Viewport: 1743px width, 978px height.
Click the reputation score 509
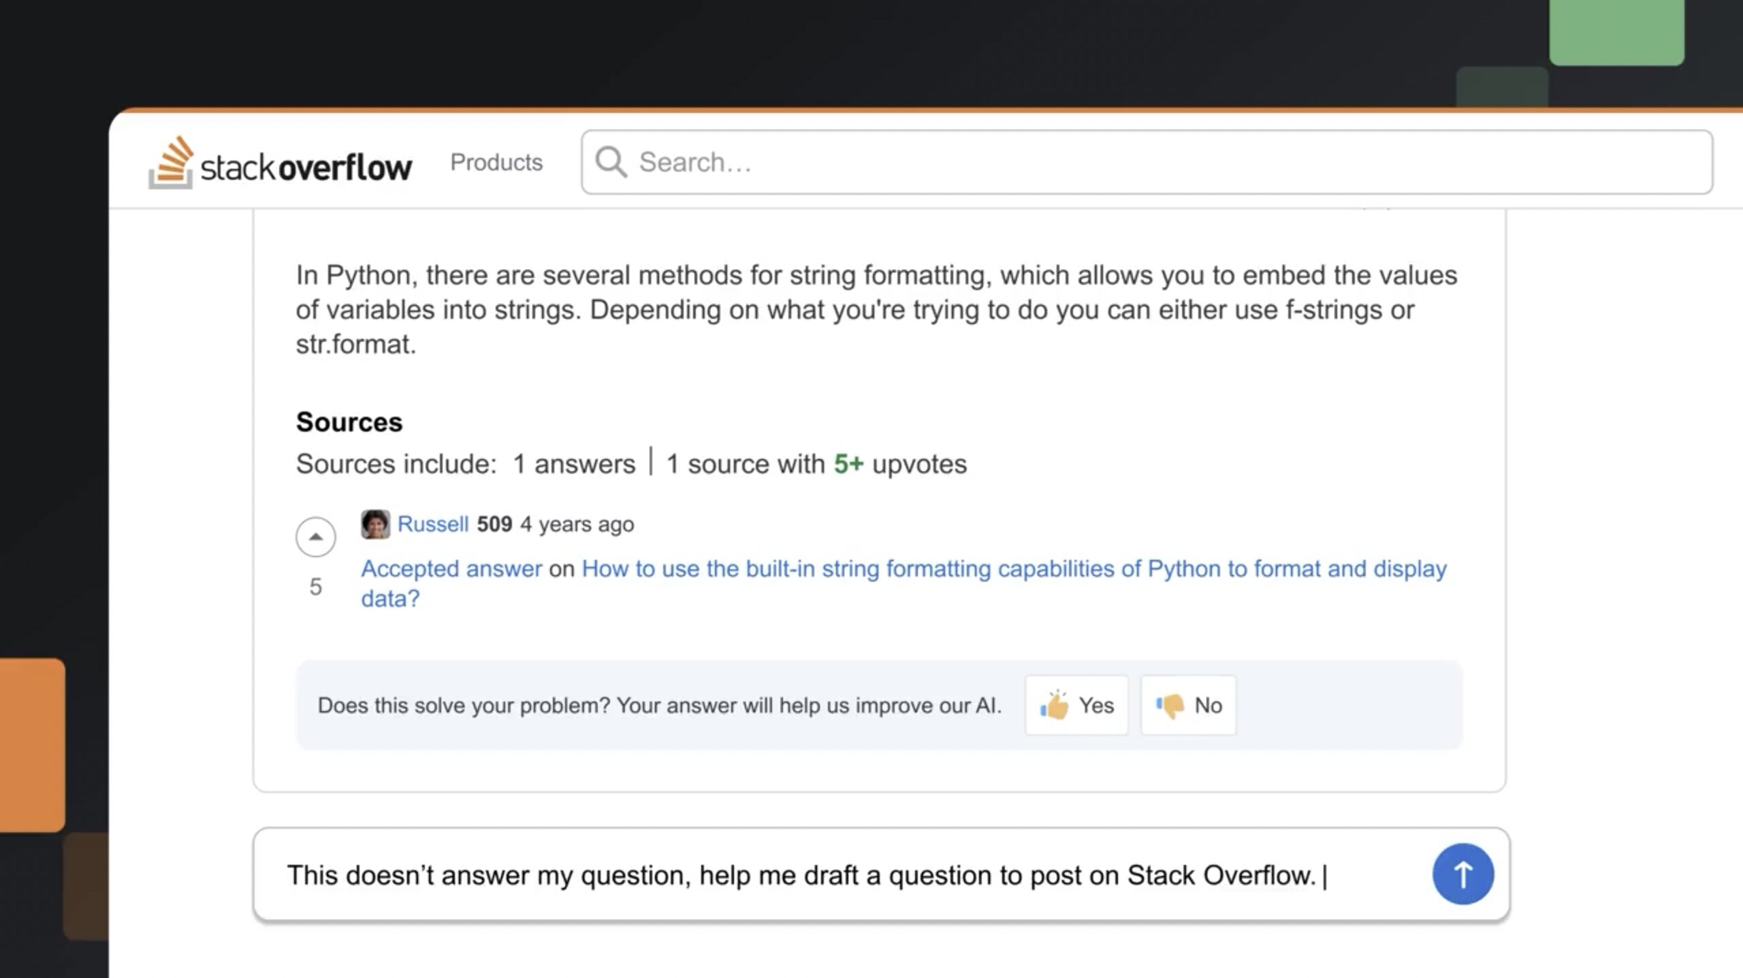[494, 524]
